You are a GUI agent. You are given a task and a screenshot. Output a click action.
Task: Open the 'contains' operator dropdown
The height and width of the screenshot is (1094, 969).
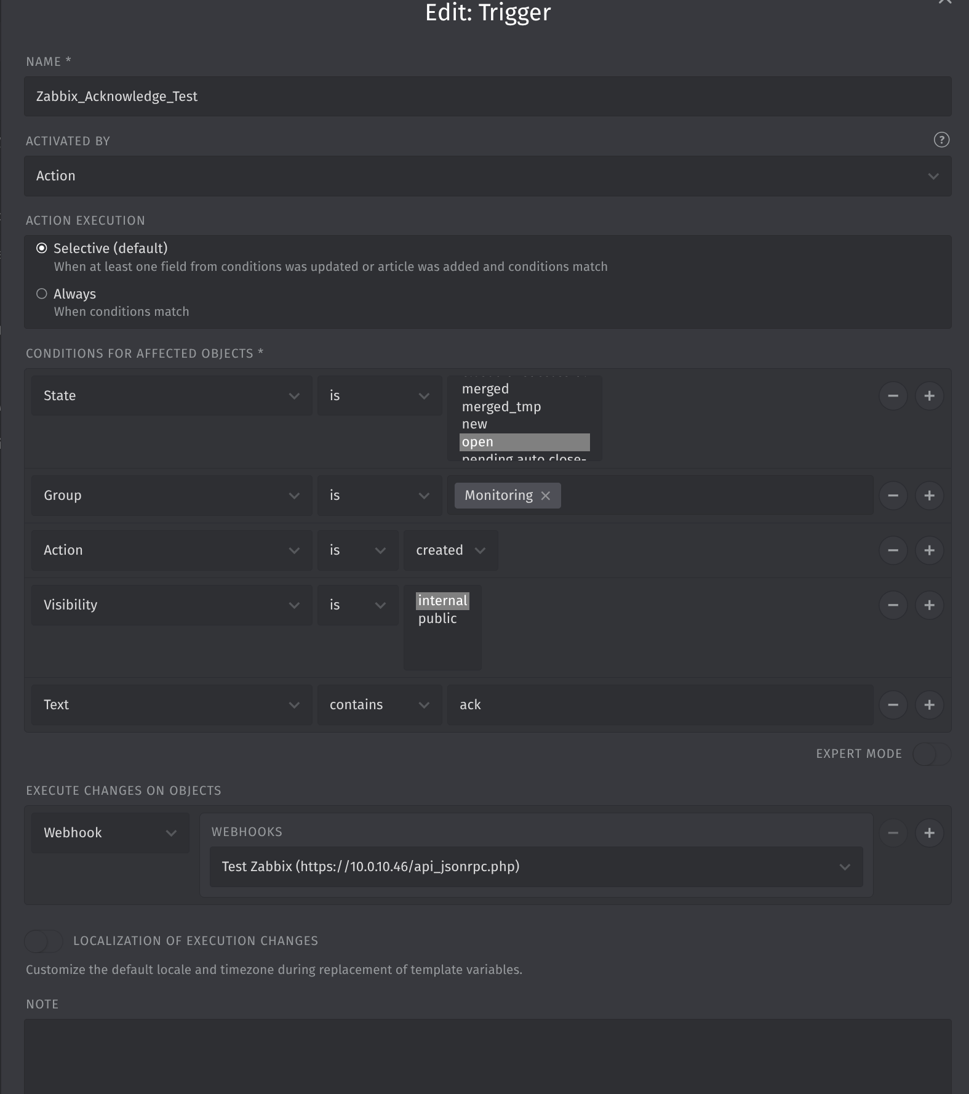(x=379, y=705)
